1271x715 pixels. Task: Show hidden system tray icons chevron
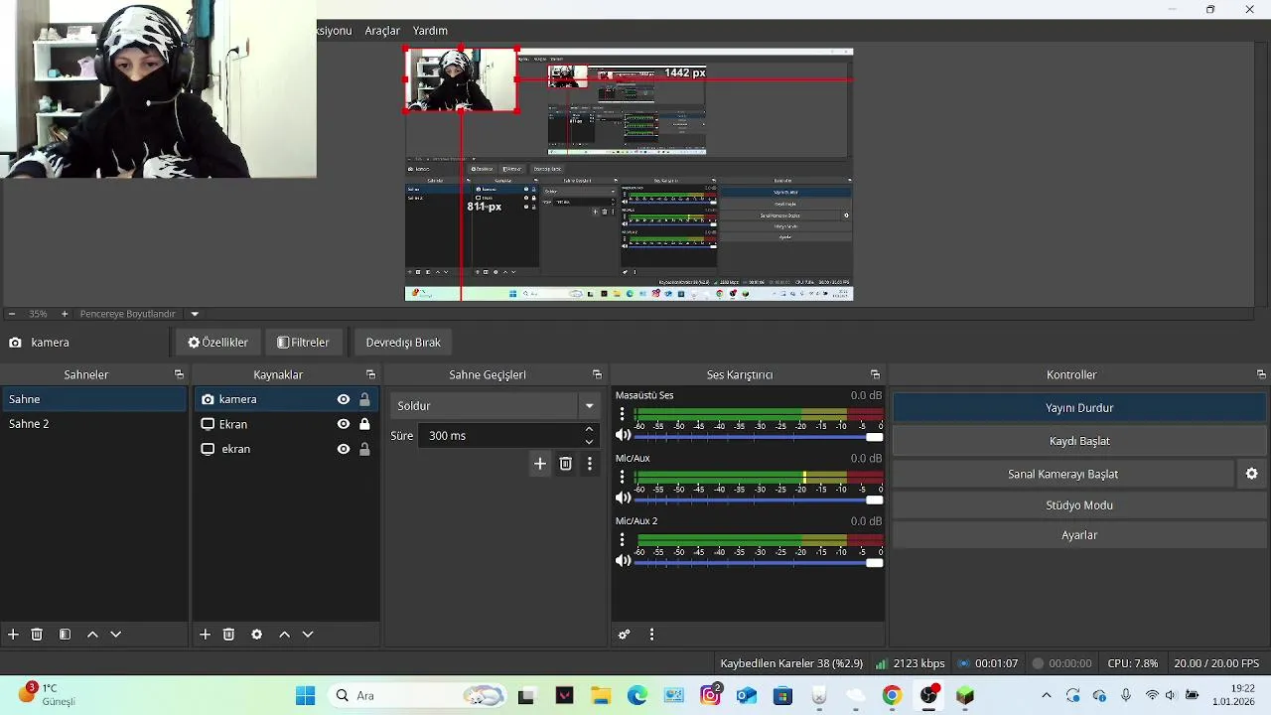[x=1046, y=695]
